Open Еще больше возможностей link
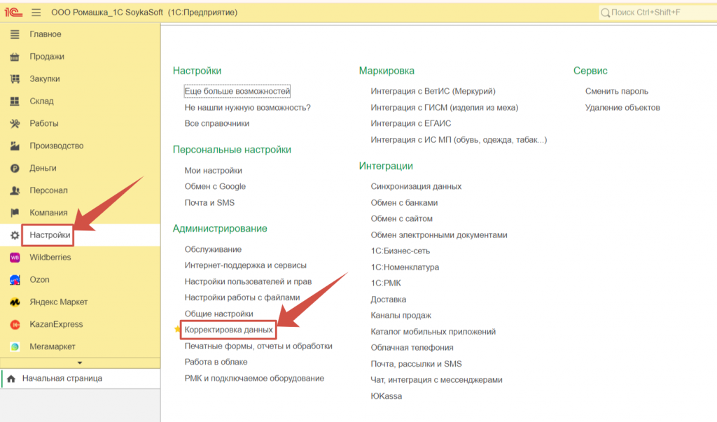717x422 pixels. point(237,92)
